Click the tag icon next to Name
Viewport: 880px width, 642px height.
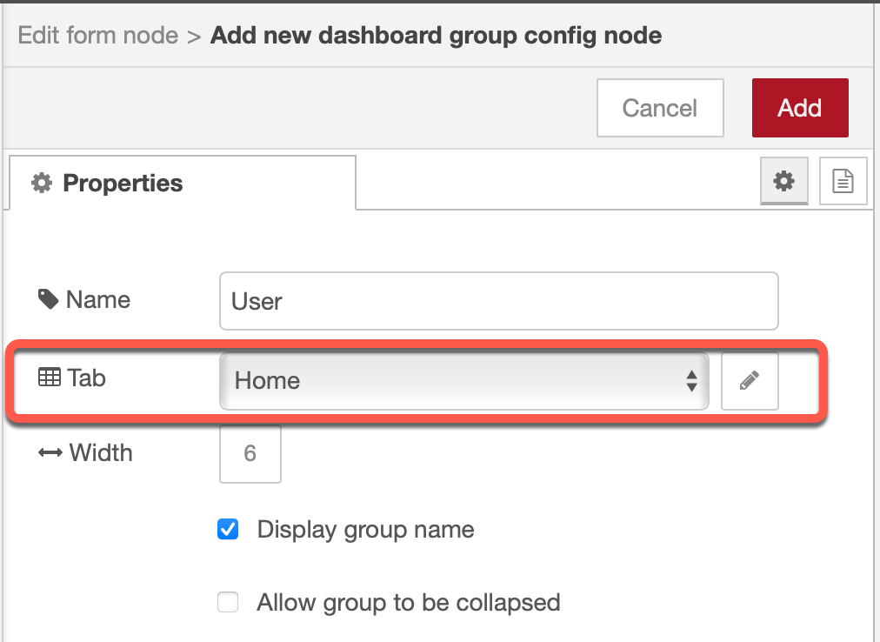click(49, 299)
